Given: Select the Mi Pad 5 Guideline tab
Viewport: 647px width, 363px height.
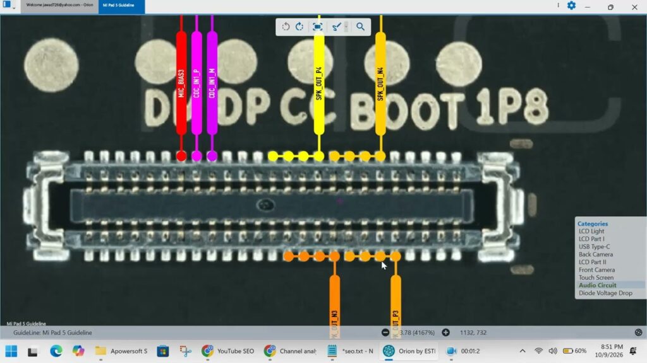Looking at the screenshot, I should tap(121, 6).
